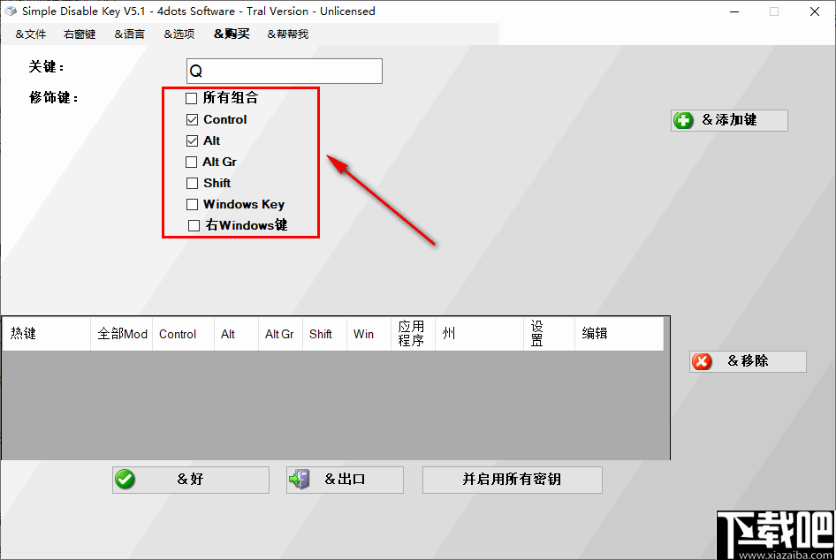Enable the 右Windows键 checkbox

tap(191, 225)
